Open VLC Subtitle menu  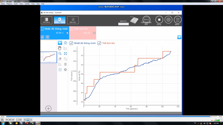[27, 4]
